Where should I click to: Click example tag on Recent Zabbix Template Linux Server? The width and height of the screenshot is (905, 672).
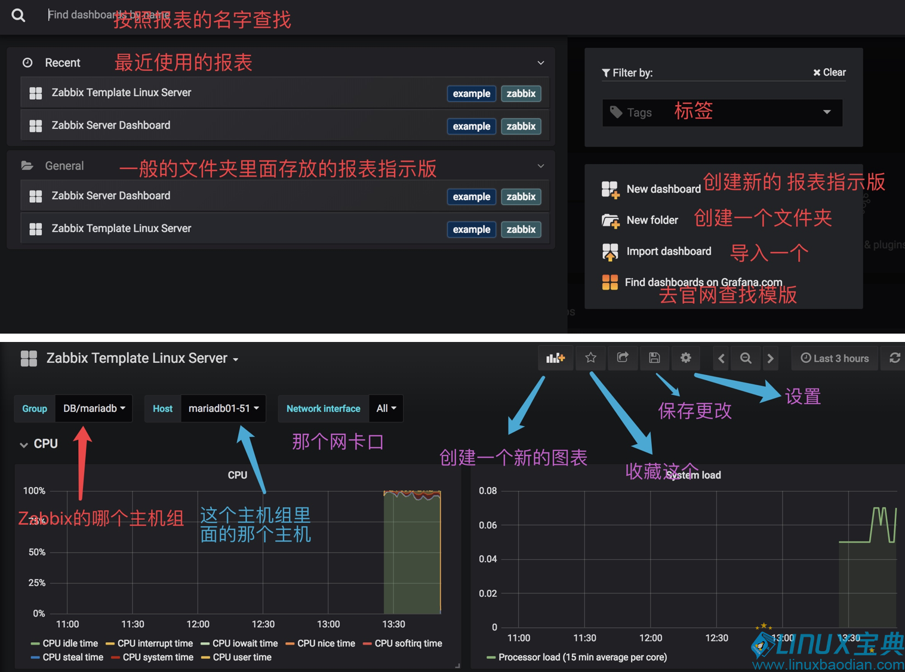(472, 94)
